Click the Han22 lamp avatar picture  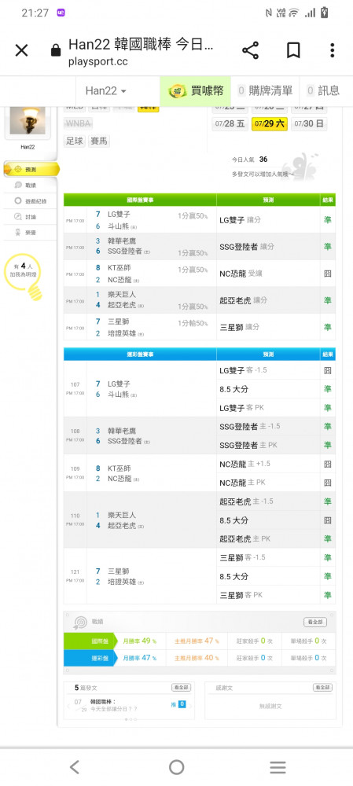point(28,121)
